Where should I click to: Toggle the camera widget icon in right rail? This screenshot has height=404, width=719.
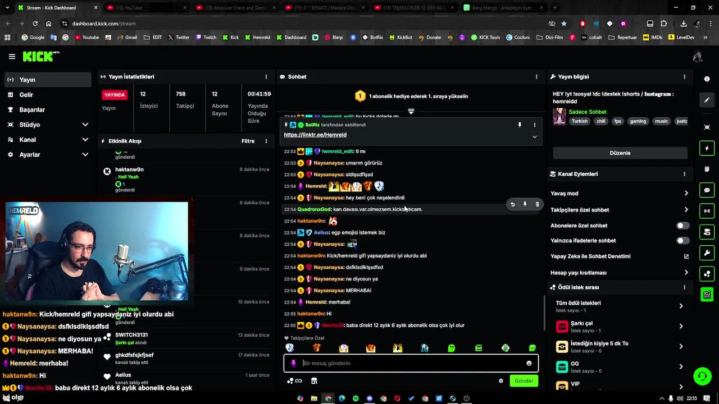point(707,232)
